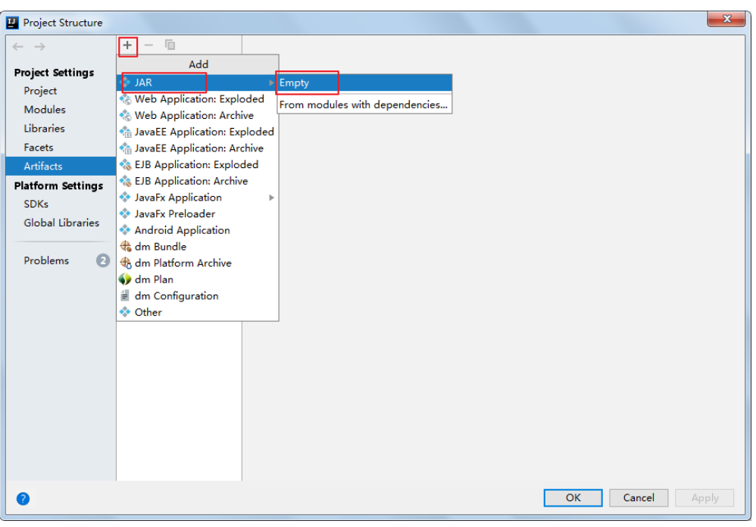Screen dimensions: 756x527
Task: Click the plus Add artifact icon
Action: pyautogui.click(x=127, y=45)
